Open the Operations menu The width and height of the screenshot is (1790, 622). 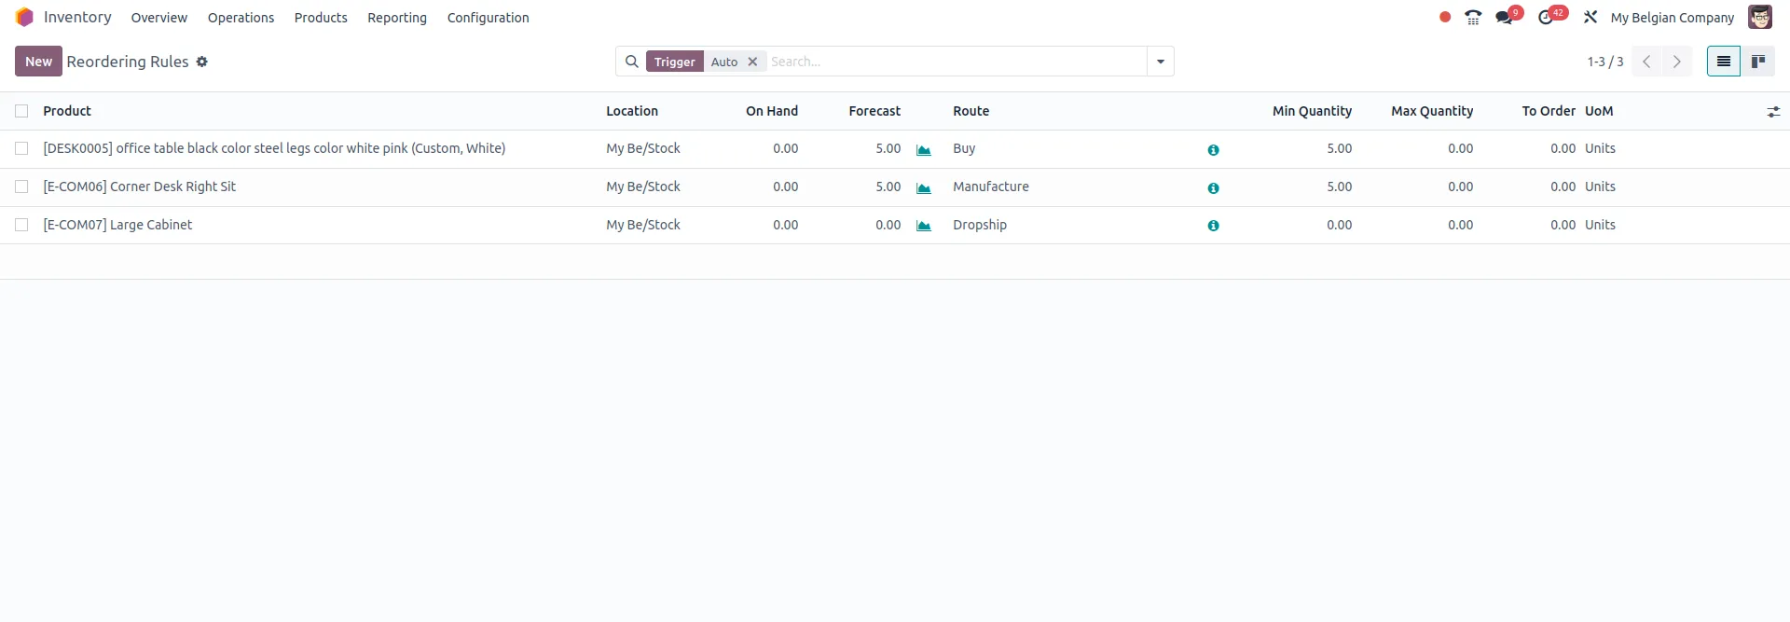coord(241,17)
